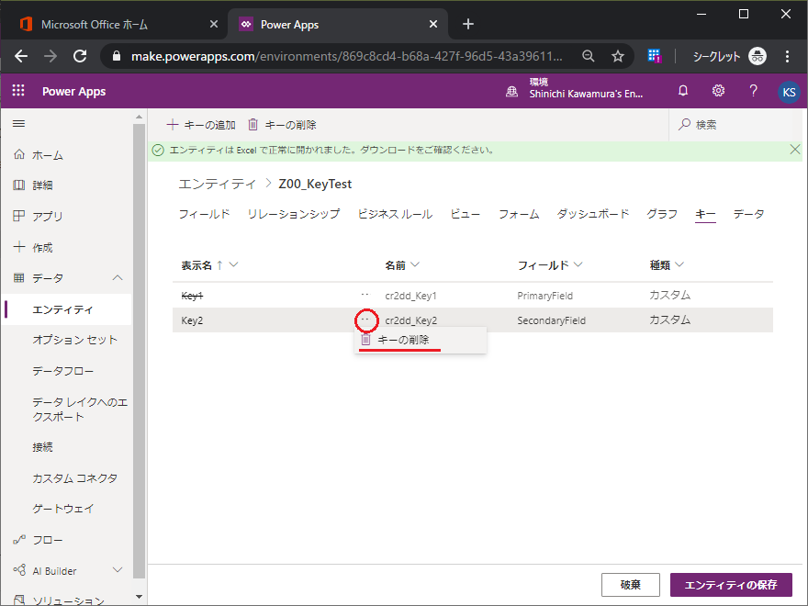The width and height of the screenshot is (808, 606).
Task: Open the settings gear in Power Apps header
Action: pos(718,91)
